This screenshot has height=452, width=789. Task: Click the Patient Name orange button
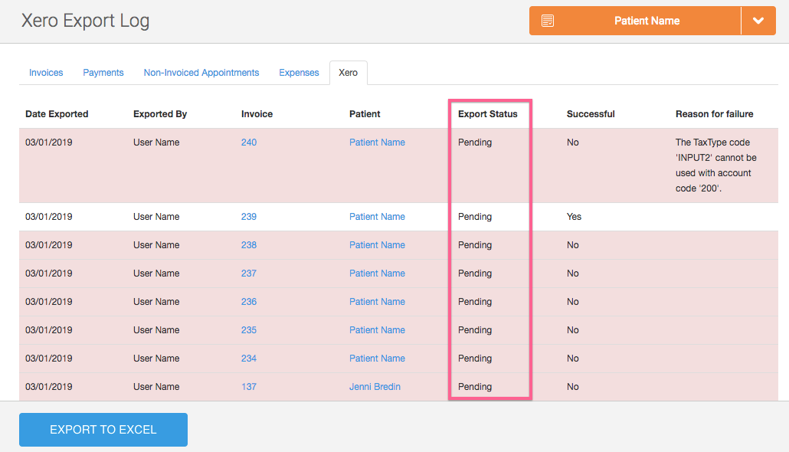(x=646, y=21)
